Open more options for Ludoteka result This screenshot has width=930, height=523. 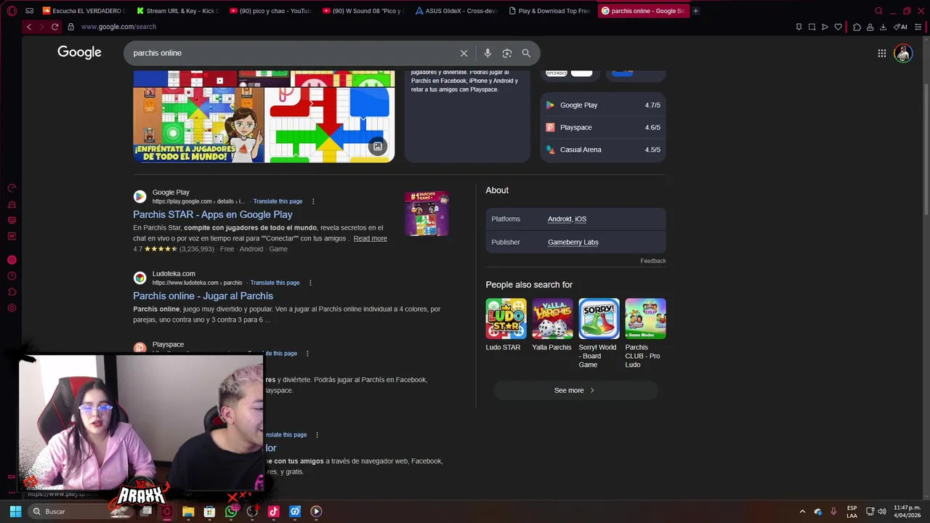pos(310,283)
